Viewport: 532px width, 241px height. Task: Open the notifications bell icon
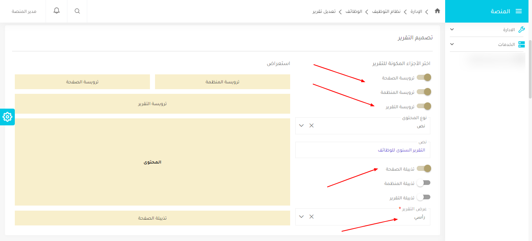click(x=56, y=11)
